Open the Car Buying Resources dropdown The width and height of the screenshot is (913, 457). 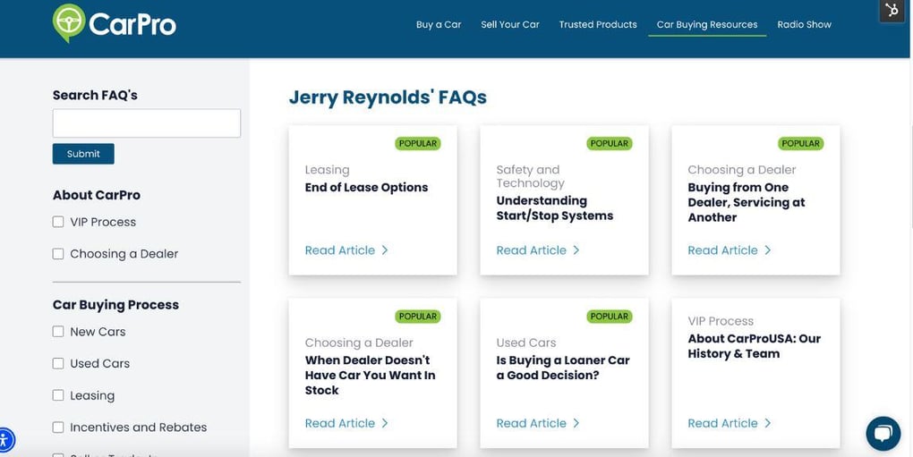click(707, 25)
